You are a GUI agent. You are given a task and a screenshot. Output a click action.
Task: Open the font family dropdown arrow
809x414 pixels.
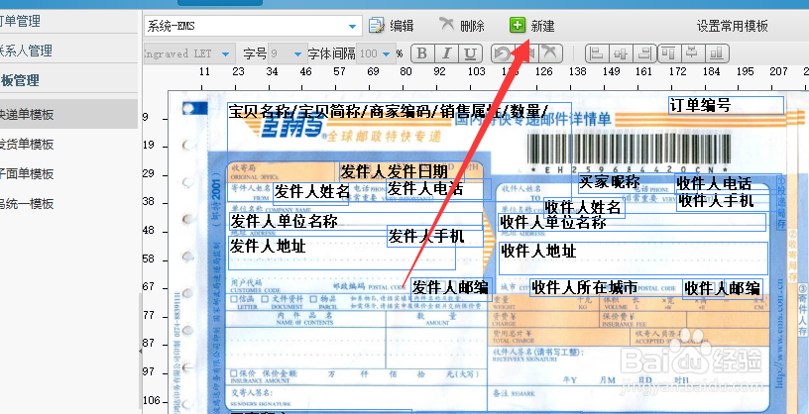[225, 54]
